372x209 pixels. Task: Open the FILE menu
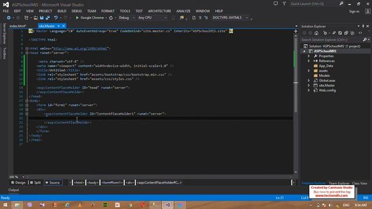[x=6, y=11]
